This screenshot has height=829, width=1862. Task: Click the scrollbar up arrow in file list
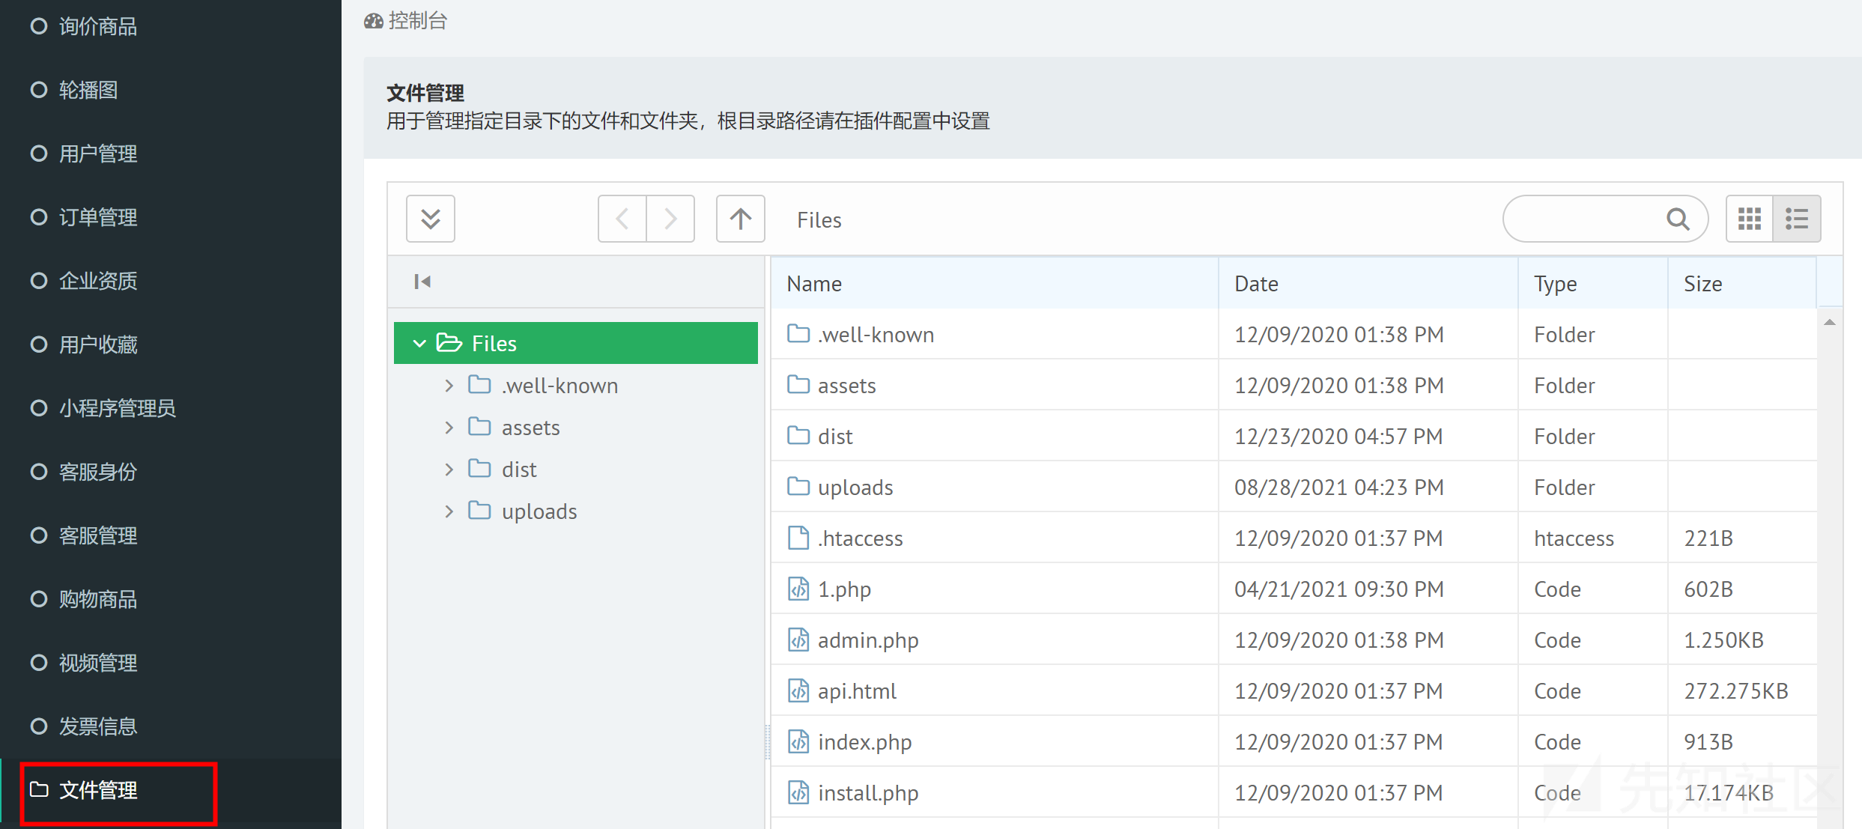[x=1829, y=323]
